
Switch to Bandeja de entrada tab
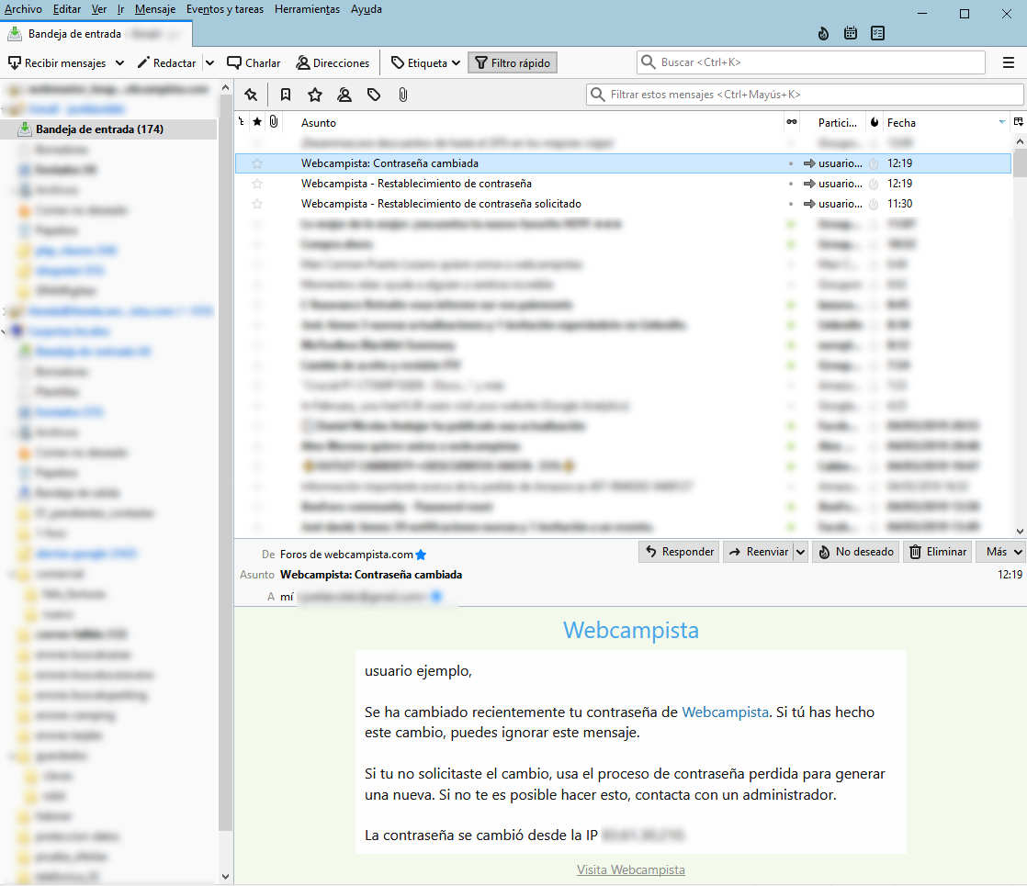96,34
